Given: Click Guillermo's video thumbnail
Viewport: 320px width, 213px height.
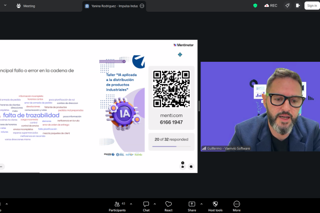Looking at the screenshot, I should coord(259,106).
